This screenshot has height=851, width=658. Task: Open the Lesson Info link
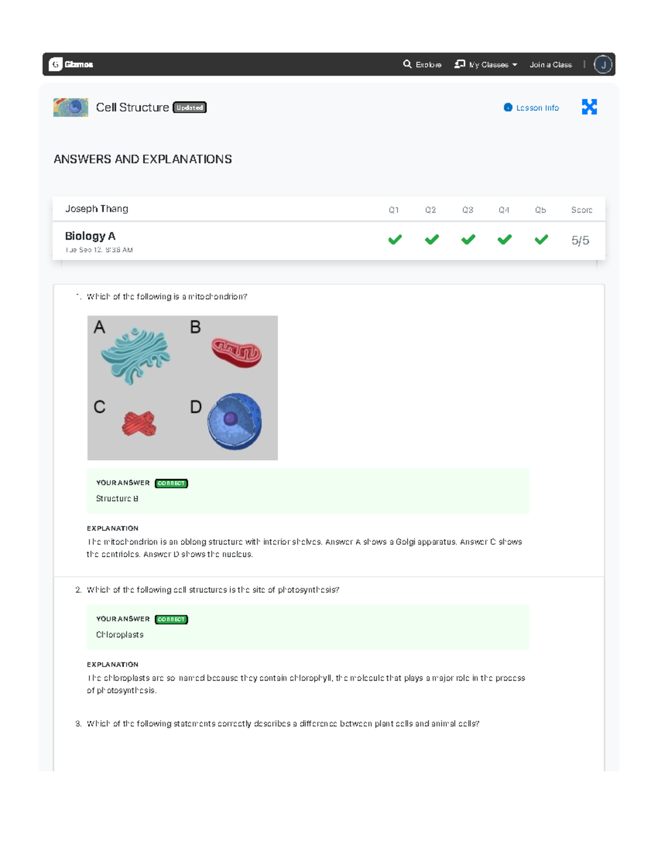coord(537,107)
